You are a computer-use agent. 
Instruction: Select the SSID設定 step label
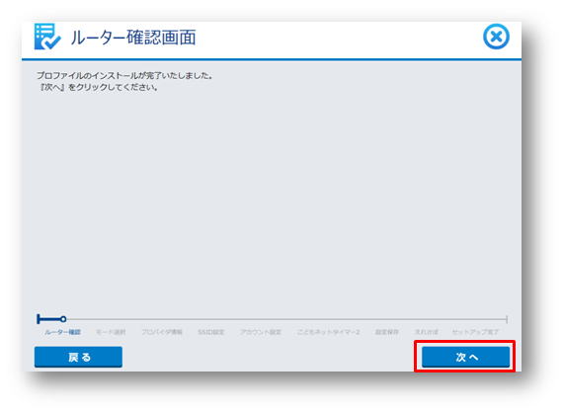coord(211,332)
